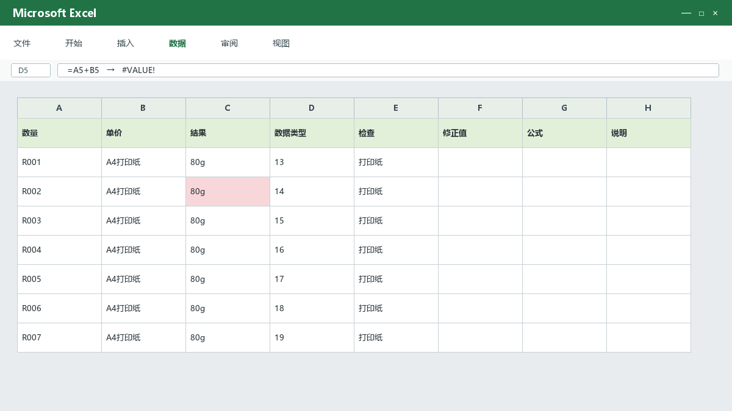Click the empty 修正值 cell in row R002

[x=480, y=191]
